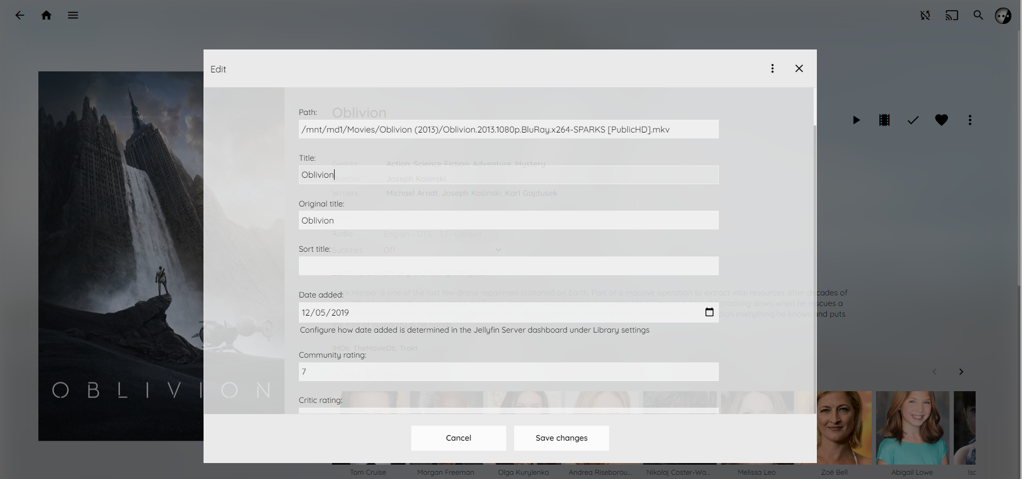The width and height of the screenshot is (1022, 479).
Task: Show previous cast members with left chevron
Action: pos(935,372)
